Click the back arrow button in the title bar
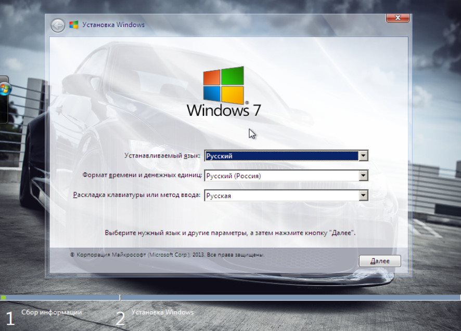Image resolution: width=461 pixels, height=331 pixels. pos(58,25)
